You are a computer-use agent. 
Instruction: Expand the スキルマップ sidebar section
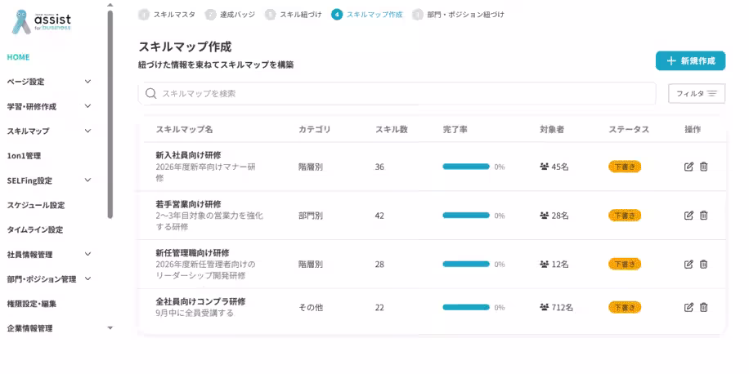click(x=87, y=131)
